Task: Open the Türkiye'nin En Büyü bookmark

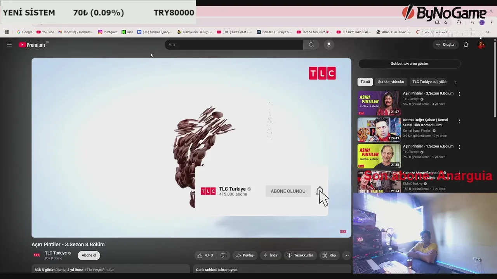Action: coord(195,32)
